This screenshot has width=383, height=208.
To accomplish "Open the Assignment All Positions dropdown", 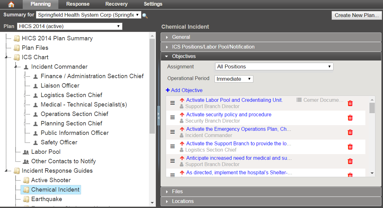I will pos(274,66).
